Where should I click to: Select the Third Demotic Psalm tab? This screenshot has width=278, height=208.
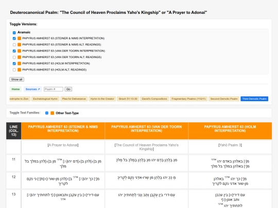254,99
